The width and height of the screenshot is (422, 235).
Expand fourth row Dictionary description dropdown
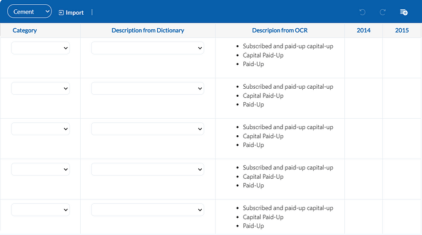coord(147,169)
